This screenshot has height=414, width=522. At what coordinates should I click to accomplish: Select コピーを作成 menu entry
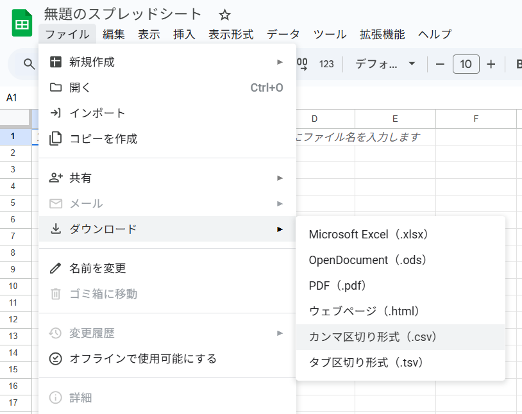(103, 138)
